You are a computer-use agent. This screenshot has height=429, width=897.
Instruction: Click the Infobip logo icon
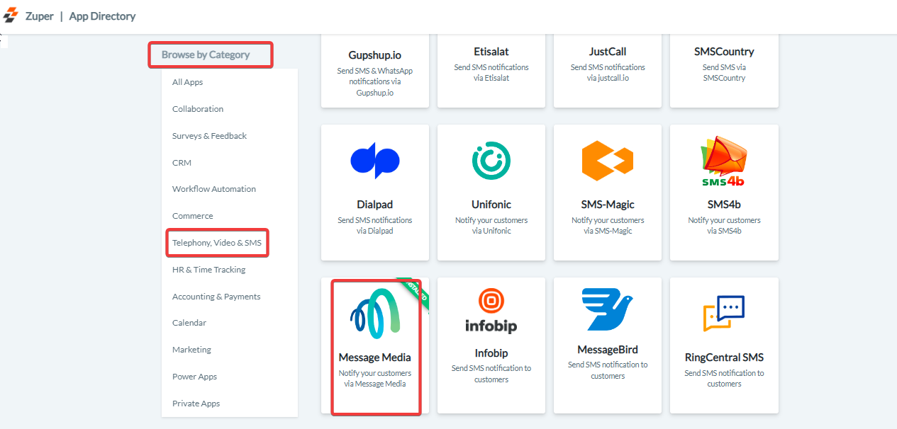tap(491, 311)
